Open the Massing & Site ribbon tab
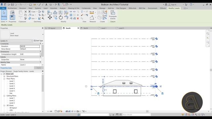Viewport: 212px width, 119px height. 74,8
